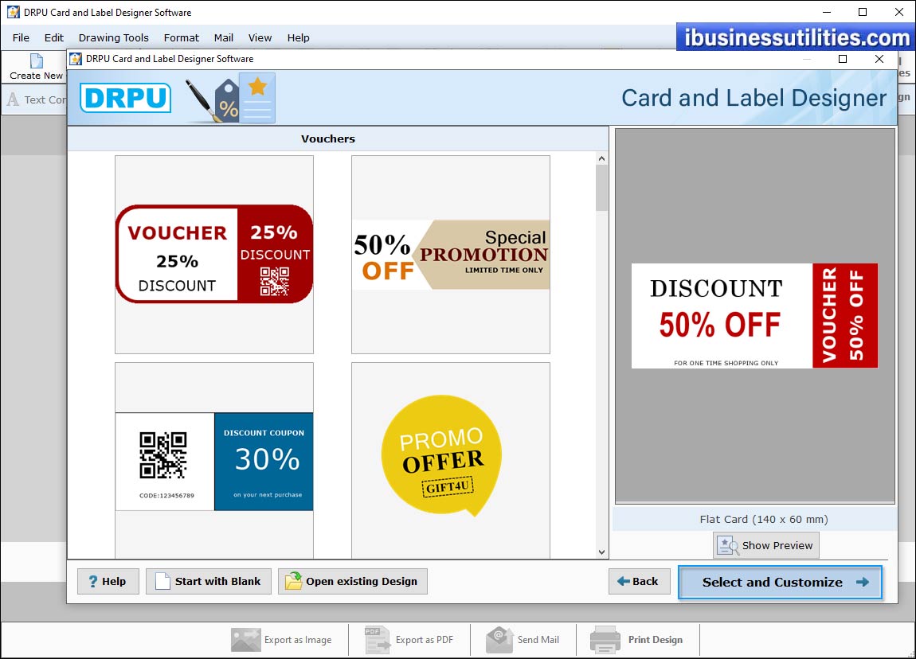The height and width of the screenshot is (659, 916).
Task: Click the Create New document icon
Action: pos(33,62)
